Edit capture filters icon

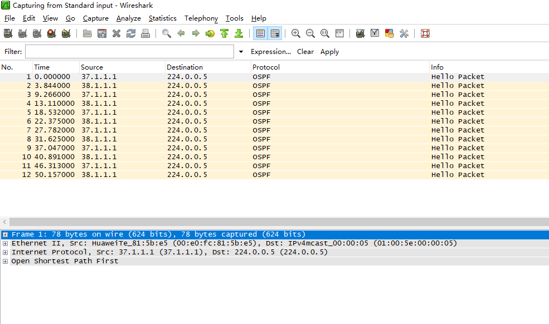coord(360,33)
